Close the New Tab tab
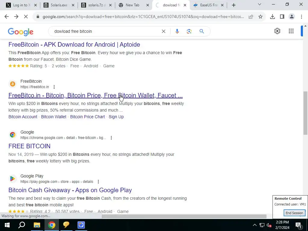The width and height of the screenshot is (308, 231). [x=148, y=5]
